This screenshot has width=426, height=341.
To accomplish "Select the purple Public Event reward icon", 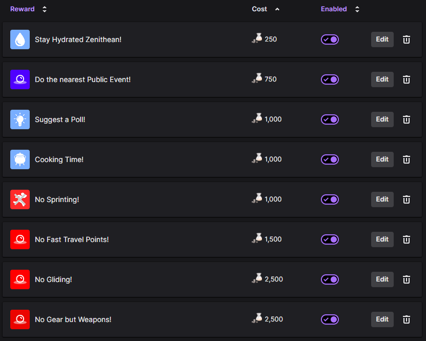I will pyautogui.click(x=19, y=79).
